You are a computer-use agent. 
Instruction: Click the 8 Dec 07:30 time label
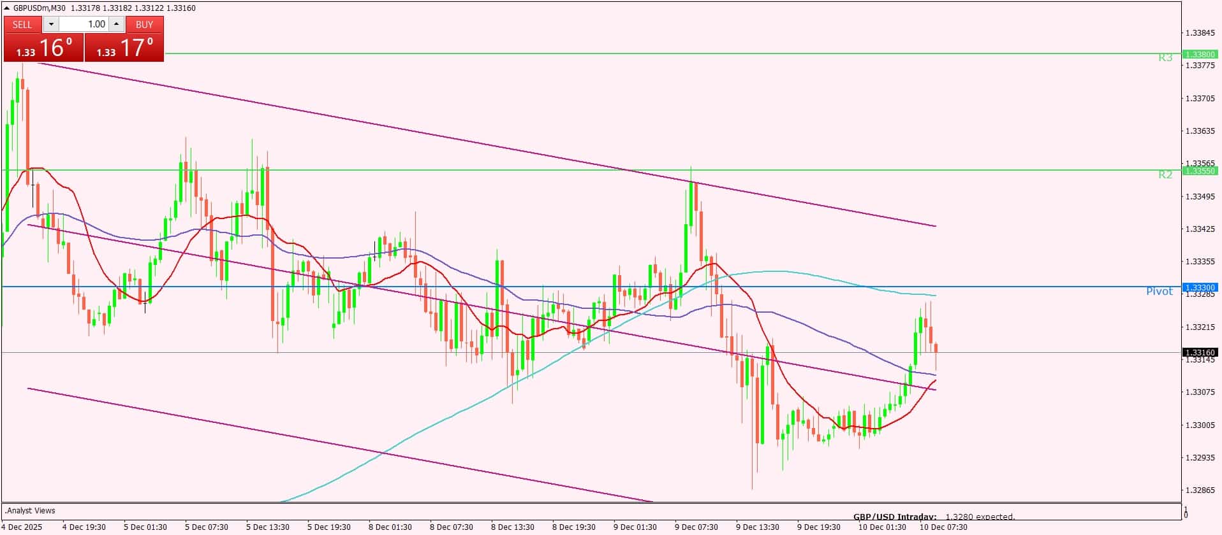click(452, 527)
